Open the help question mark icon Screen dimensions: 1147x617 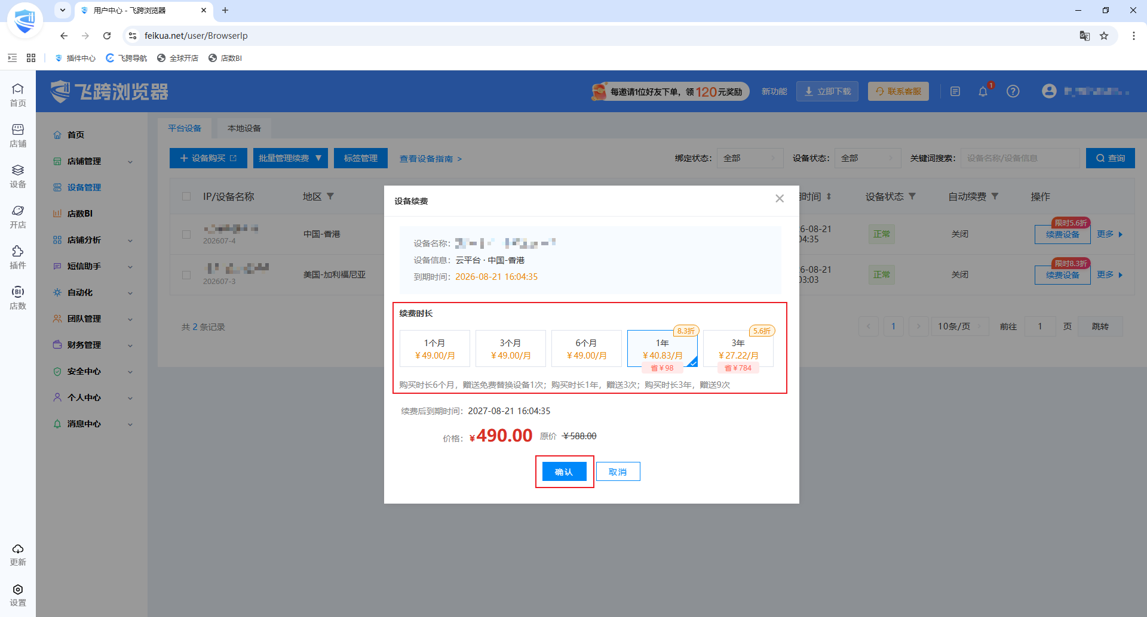[1013, 91]
